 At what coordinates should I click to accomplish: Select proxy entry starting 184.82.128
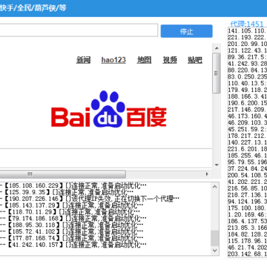(x=247, y=234)
